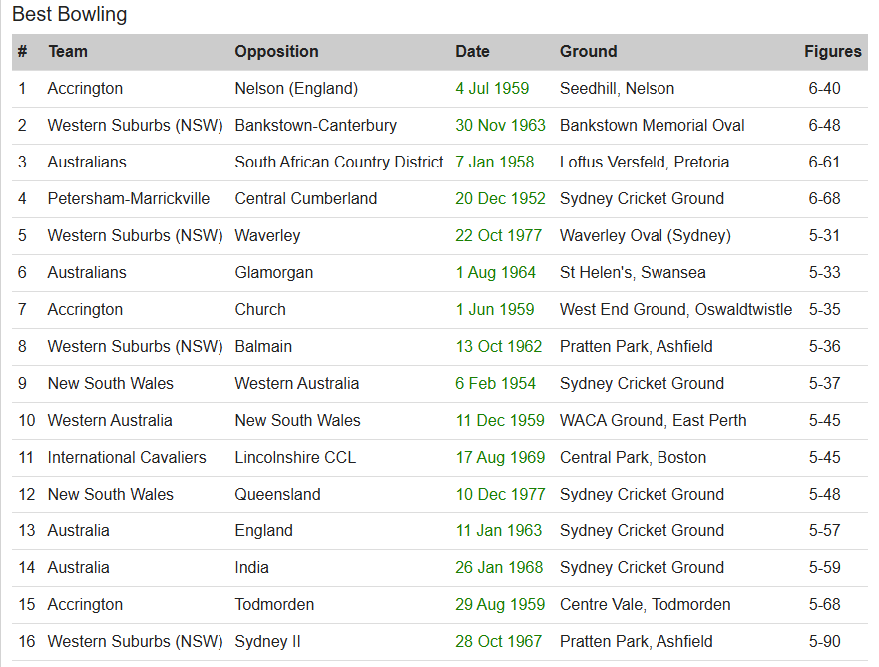Click the 17 Aug 1969 date link
The height and width of the screenshot is (667, 879).
tap(500, 457)
